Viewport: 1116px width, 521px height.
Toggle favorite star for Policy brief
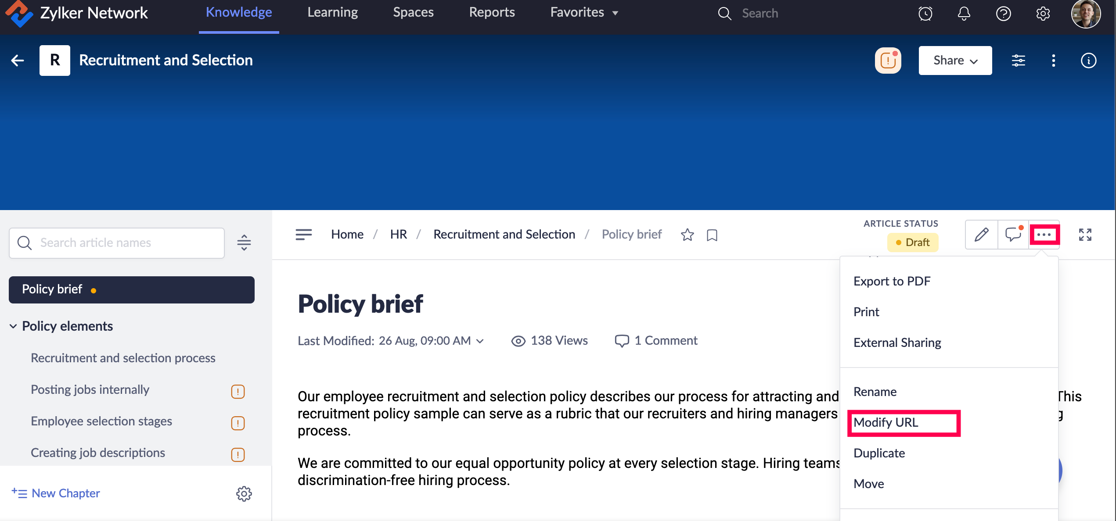pos(687,235)
